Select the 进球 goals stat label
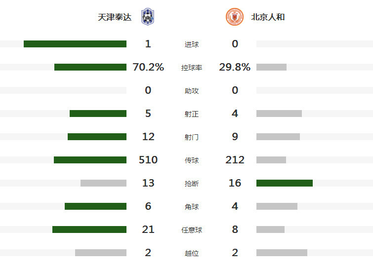The image size is (373, 268). (192, 44)
